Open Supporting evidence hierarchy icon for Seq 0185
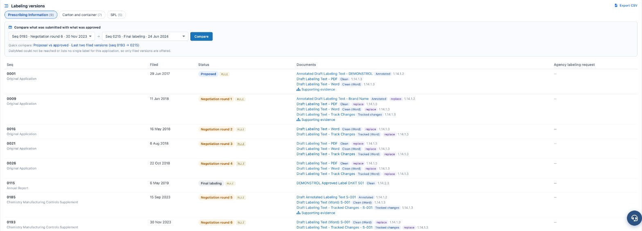This screenshot has width=642, height=231. coord(298,213)
